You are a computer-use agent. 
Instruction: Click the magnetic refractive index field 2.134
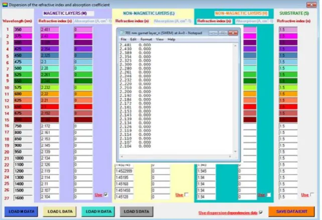tap(50, 158)
